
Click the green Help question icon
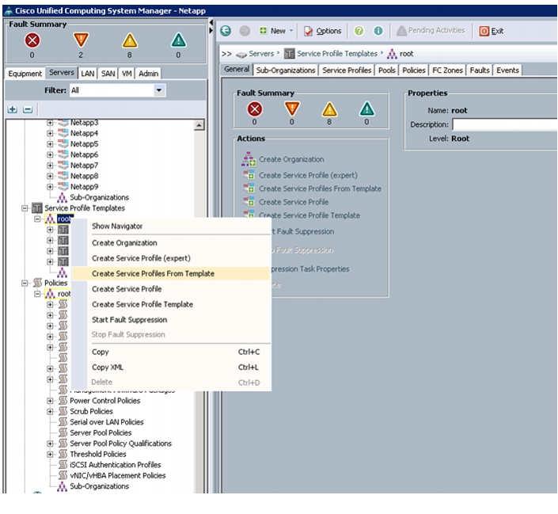359,31
